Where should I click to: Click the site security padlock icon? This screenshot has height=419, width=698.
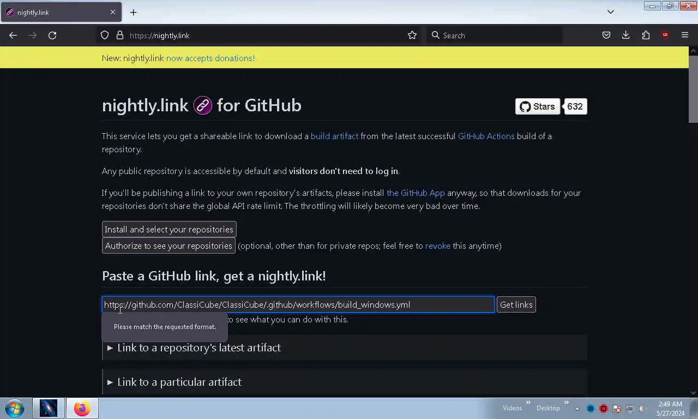120,35
